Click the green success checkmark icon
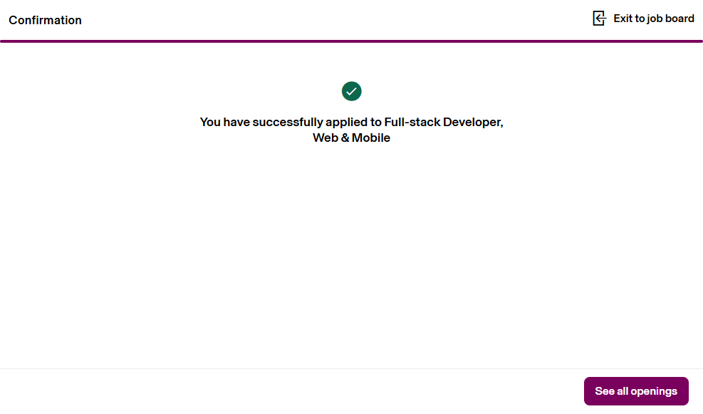The width and height of the screenshot is (703, 414). point(351,91)
